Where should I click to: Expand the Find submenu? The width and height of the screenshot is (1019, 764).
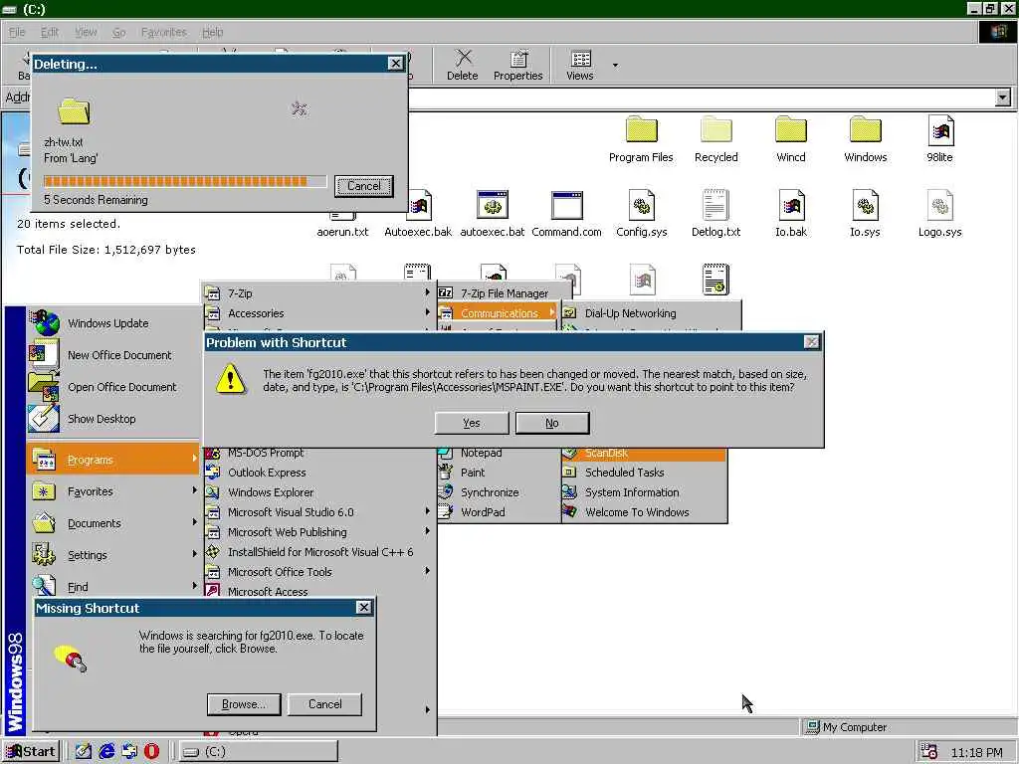click(113, 587)
